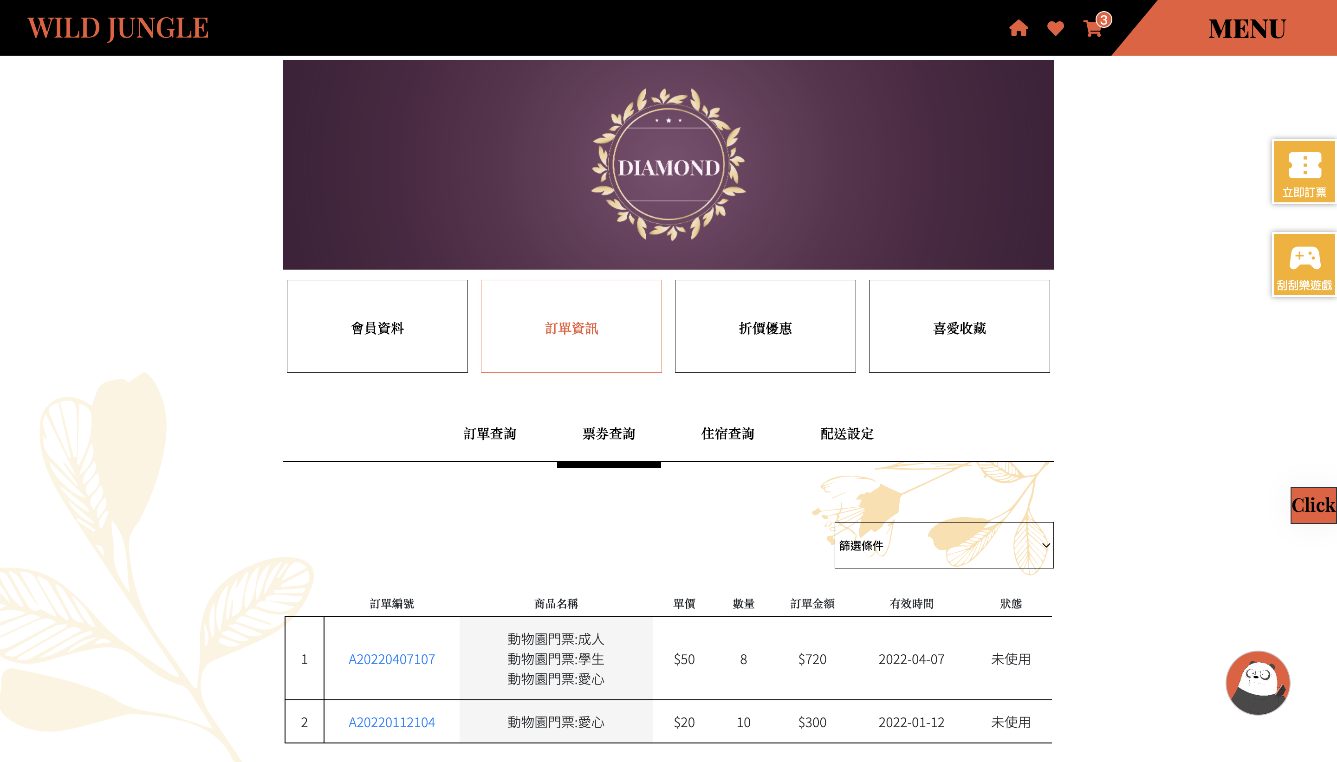Screen dimensions: 1337x762
Task: Click the red Click side button
Action: (x=1313, y=505)
